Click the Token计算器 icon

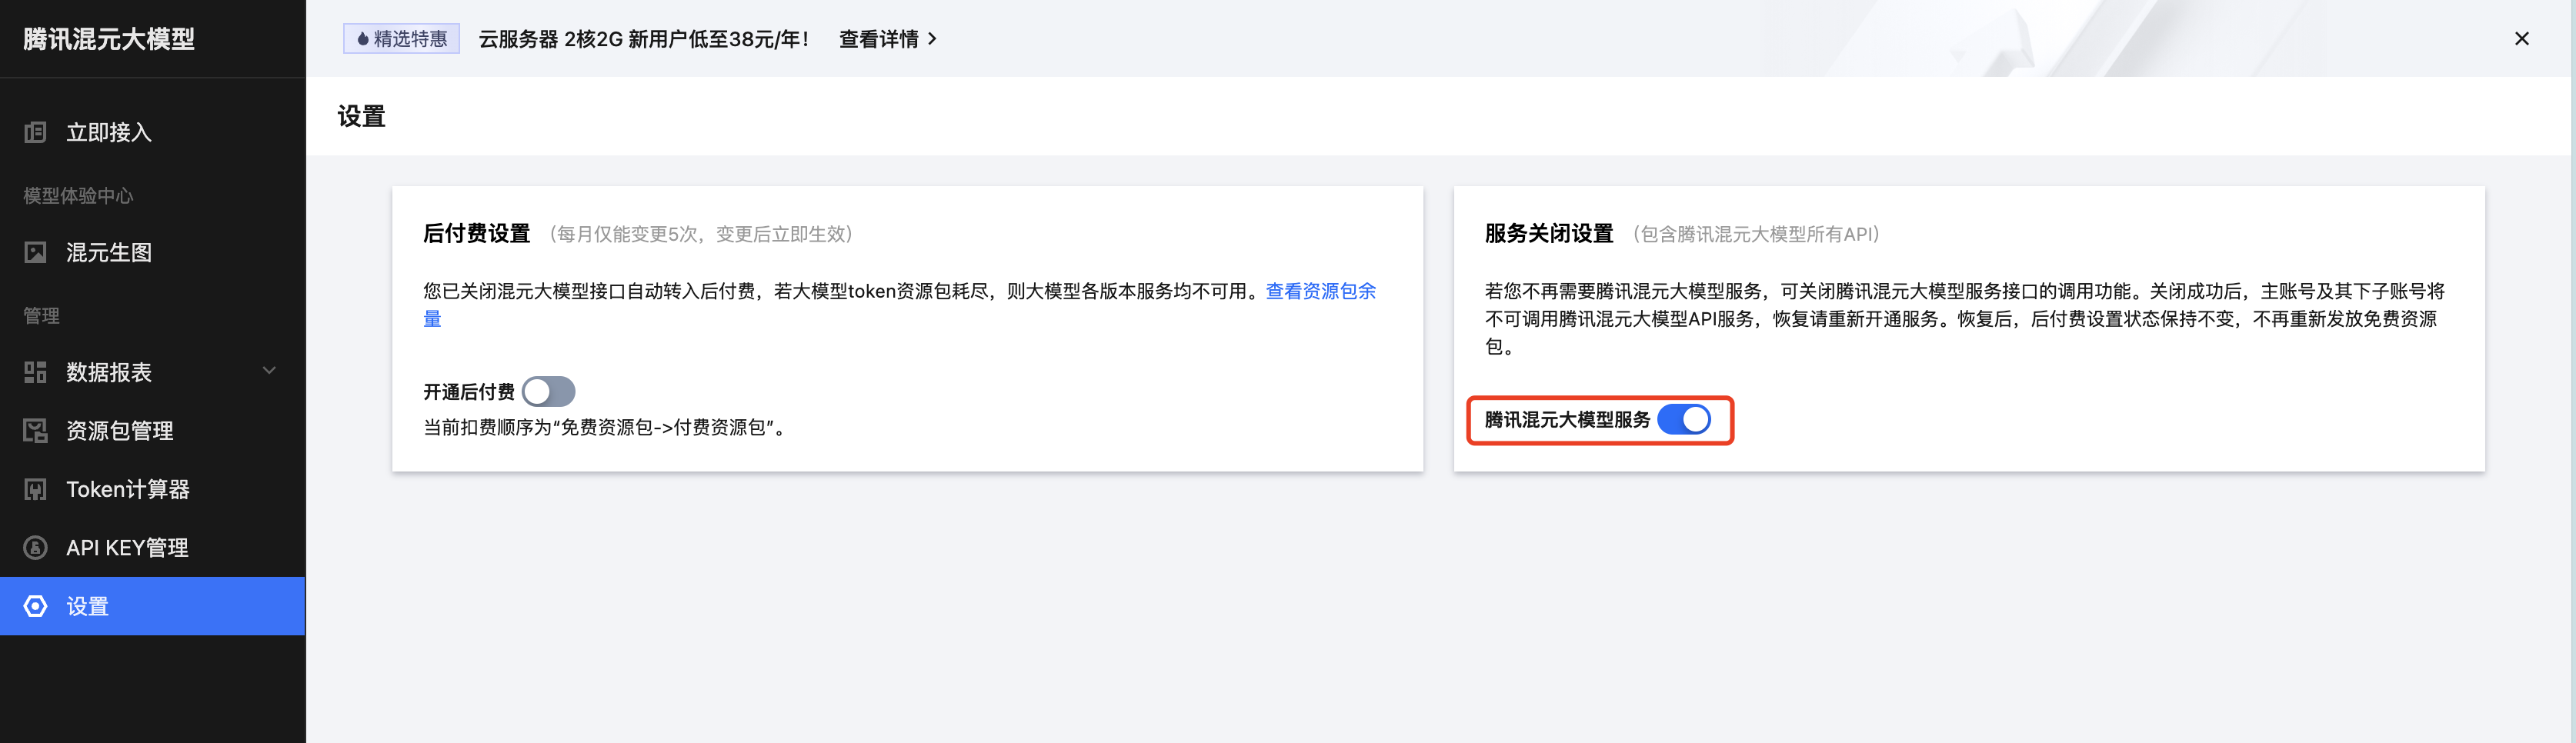click(35, 489)
